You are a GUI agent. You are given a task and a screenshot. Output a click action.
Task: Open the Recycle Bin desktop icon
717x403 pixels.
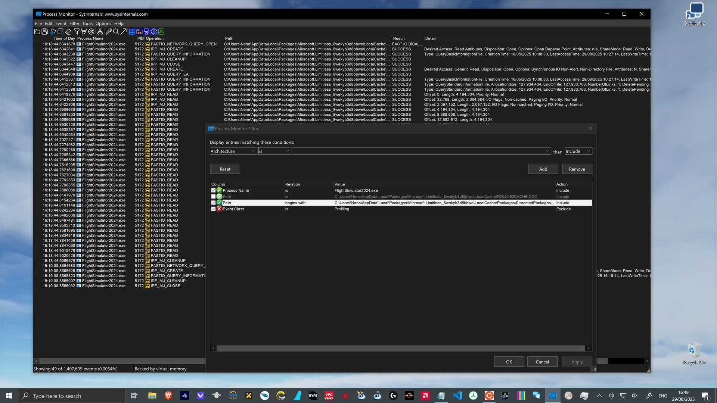[694, 353]
